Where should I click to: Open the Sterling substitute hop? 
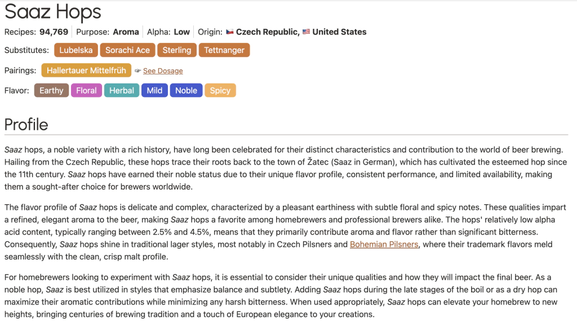coord(177,50)
